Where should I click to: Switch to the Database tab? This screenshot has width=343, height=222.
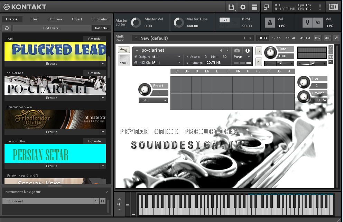55,19
